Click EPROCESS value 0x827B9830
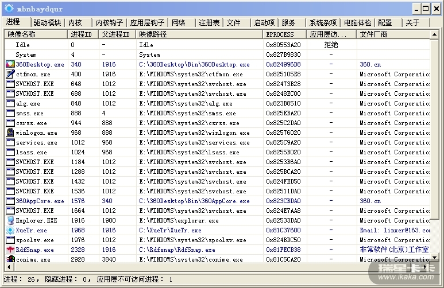 [x=283, y=55]
